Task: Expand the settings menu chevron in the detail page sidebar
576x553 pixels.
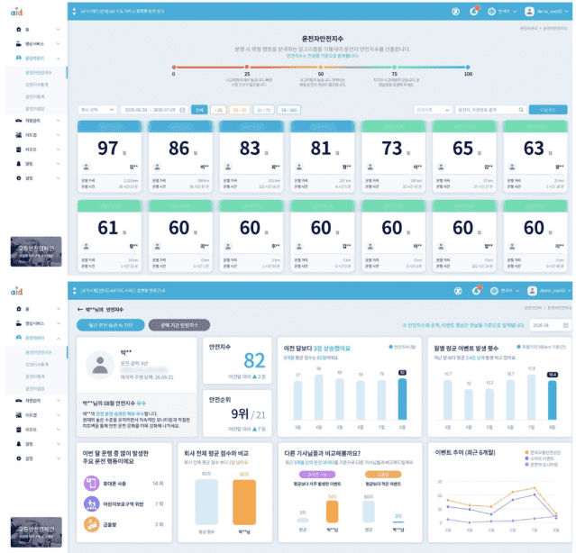Action: tap(58, 458)
